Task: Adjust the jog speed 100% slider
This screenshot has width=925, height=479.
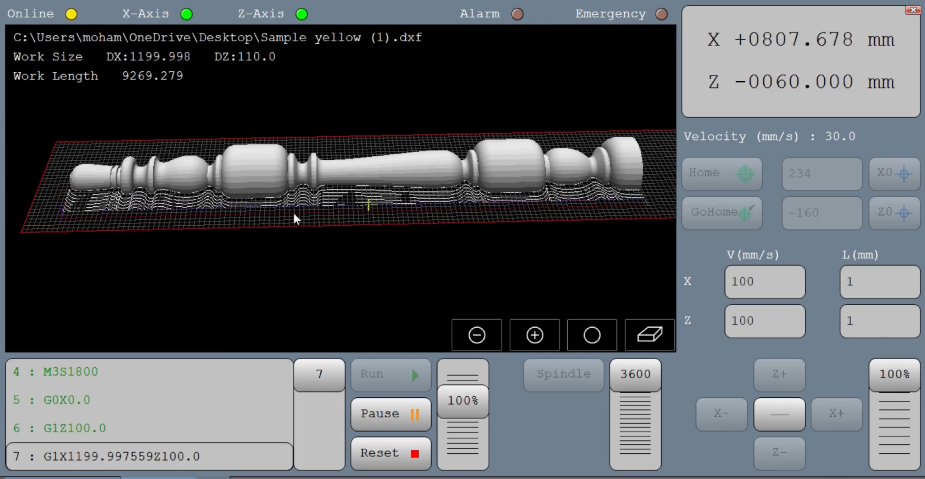Action: coord(894,375)
